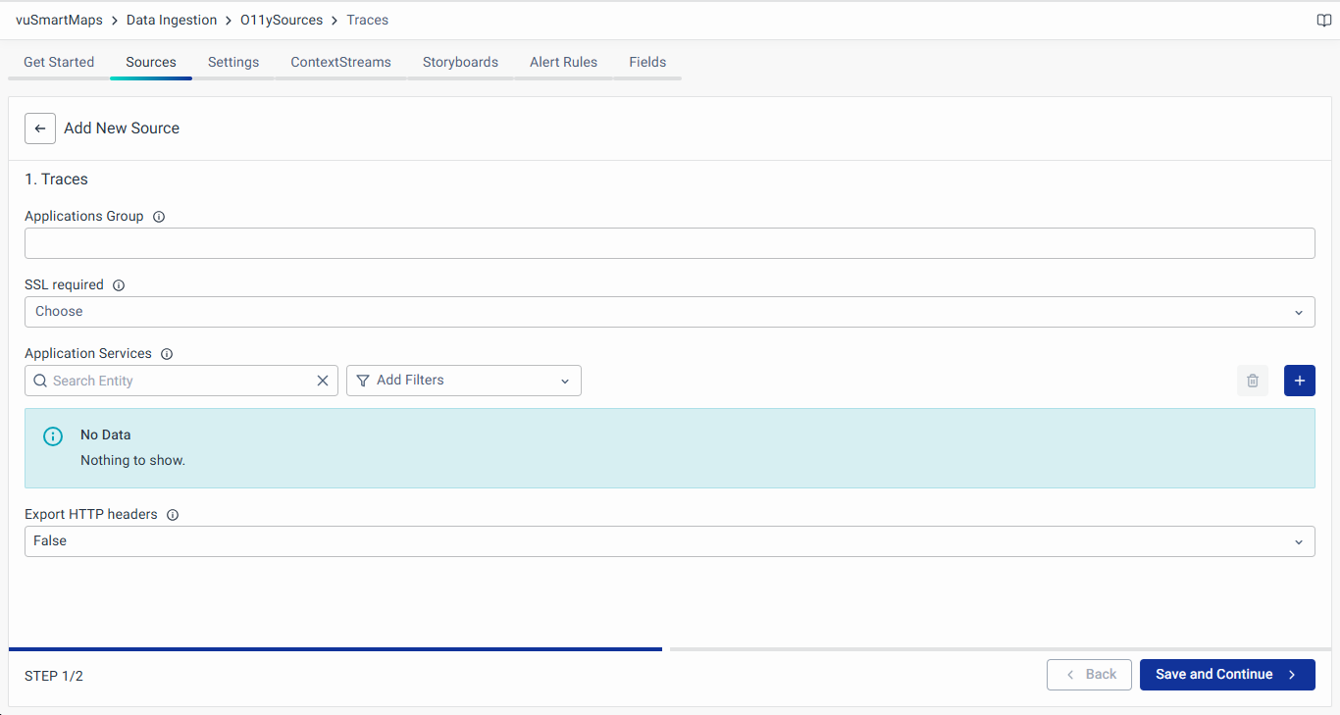1340x715 pixels.
Task: Click Save and Continue button
Action: [1226, 675]
